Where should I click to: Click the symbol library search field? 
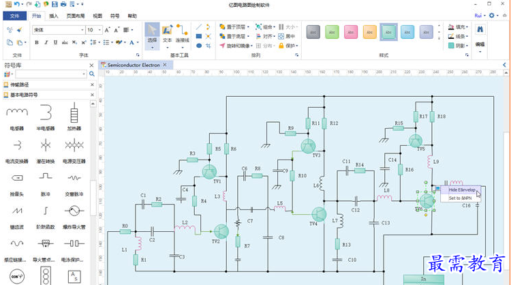(x=50, y=74)
